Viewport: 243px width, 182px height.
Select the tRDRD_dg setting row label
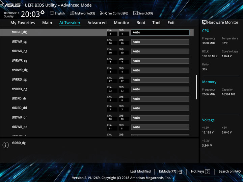(19, 32)
